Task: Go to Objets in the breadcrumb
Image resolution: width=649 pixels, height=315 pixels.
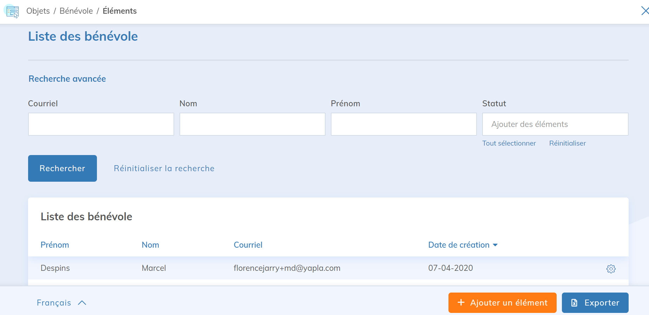Action: (38, 11)
